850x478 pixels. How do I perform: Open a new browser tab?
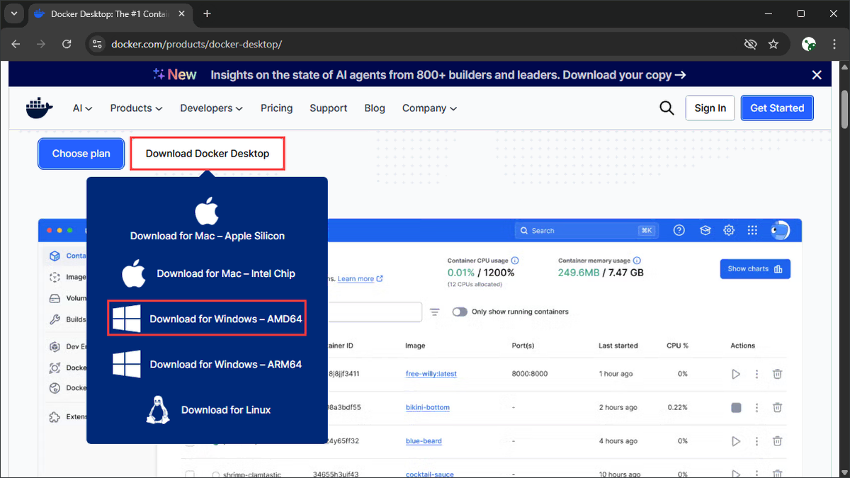pos(207,13)
